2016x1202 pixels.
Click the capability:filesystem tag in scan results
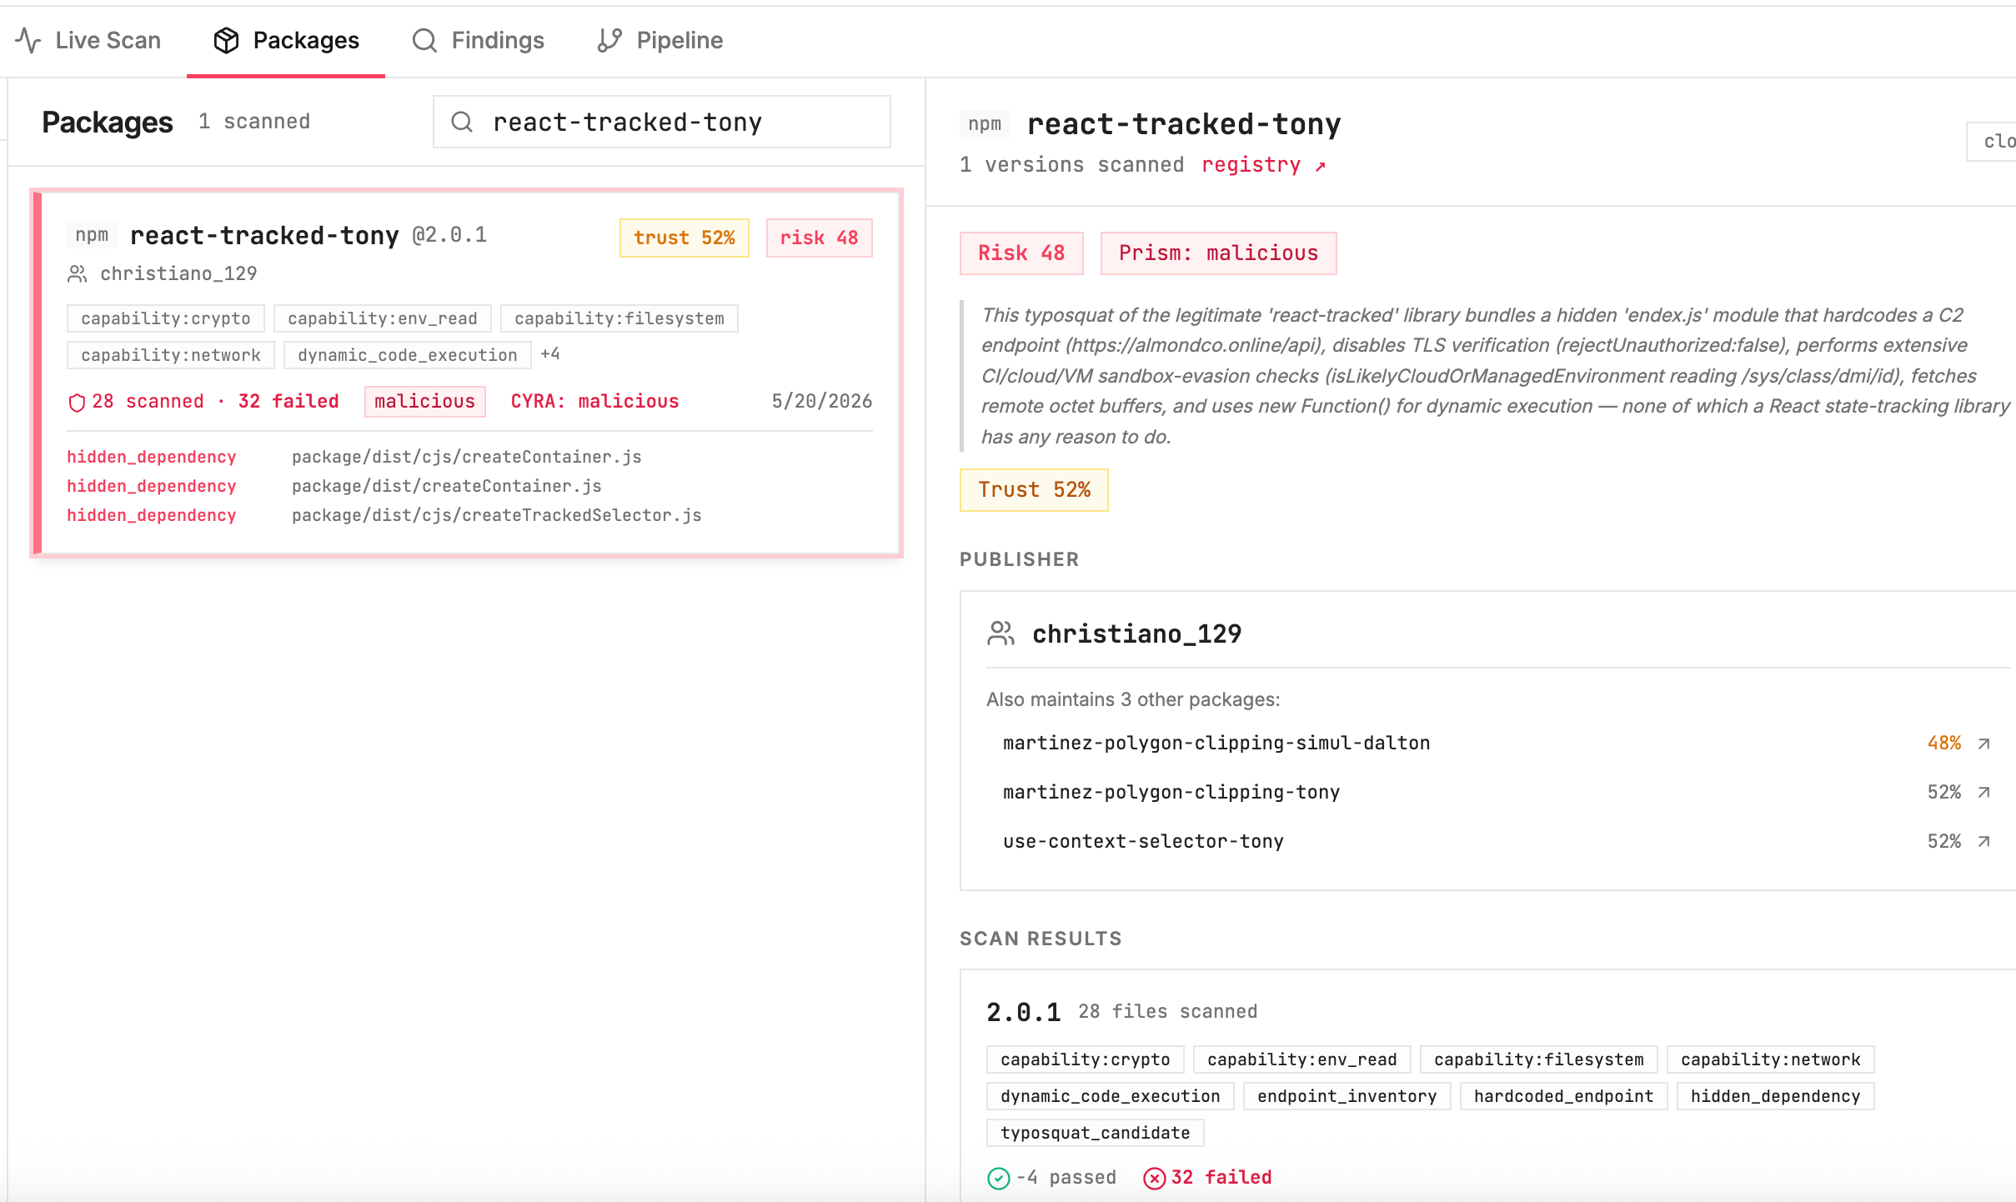[1539, 1059]
